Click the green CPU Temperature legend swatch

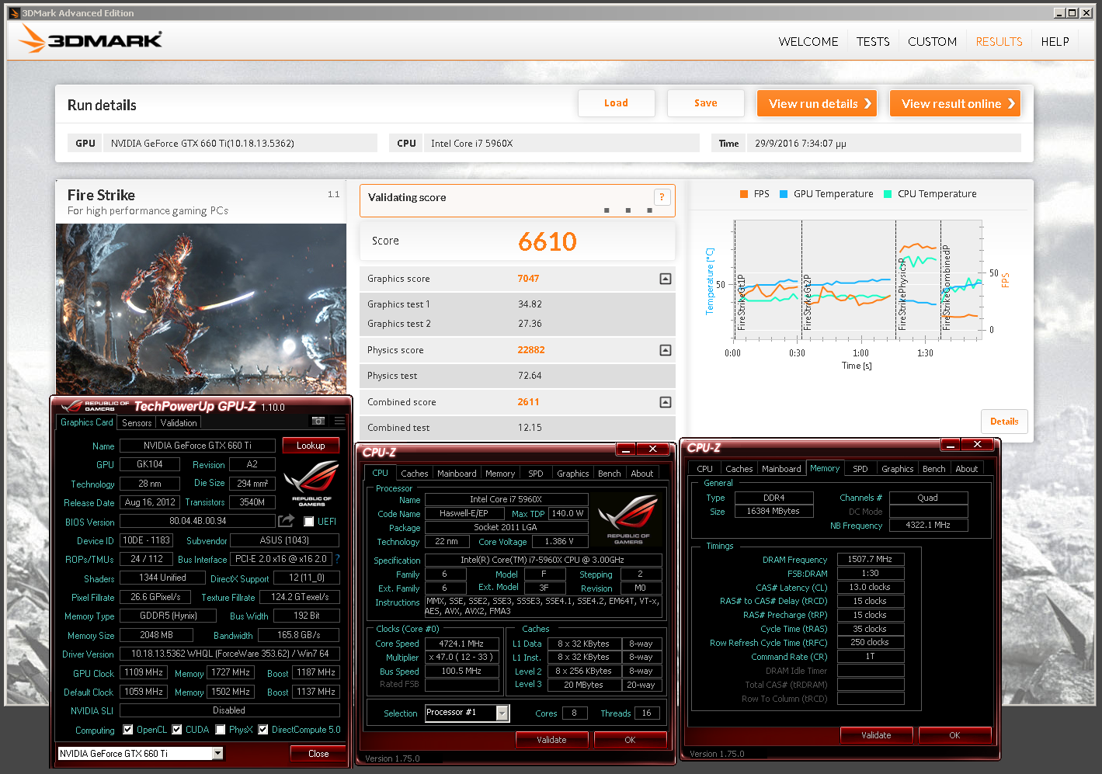tap(888, 194)
